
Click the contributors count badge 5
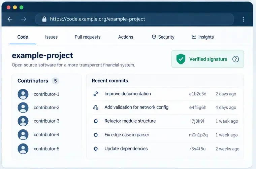coord(55,81)
